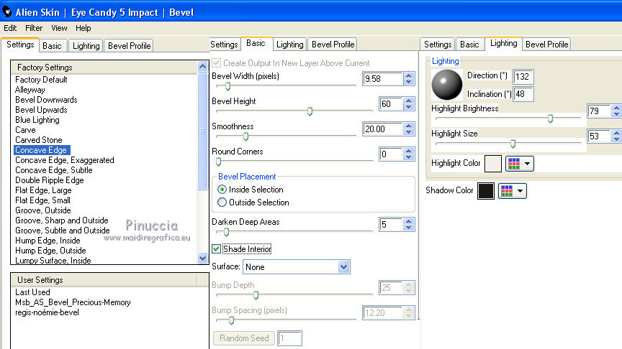Open Settings tab in right panel
The height and width of the screenshot is (349, 622).
point(438,45)
